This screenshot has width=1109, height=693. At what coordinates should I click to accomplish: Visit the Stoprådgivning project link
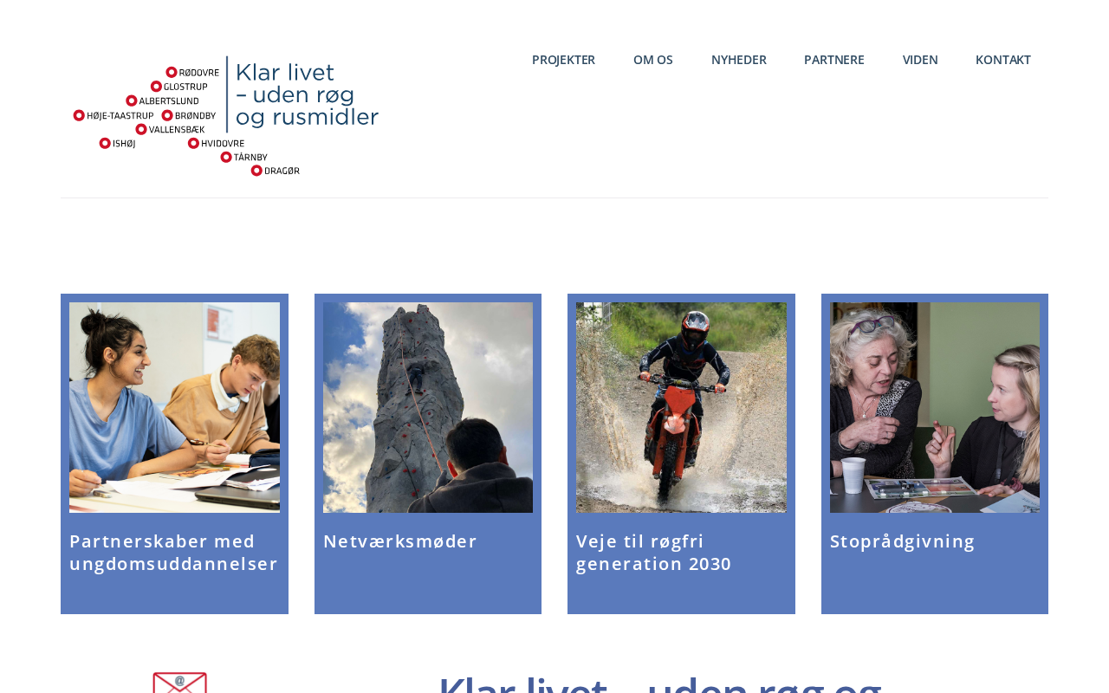(x=903, y=541)
